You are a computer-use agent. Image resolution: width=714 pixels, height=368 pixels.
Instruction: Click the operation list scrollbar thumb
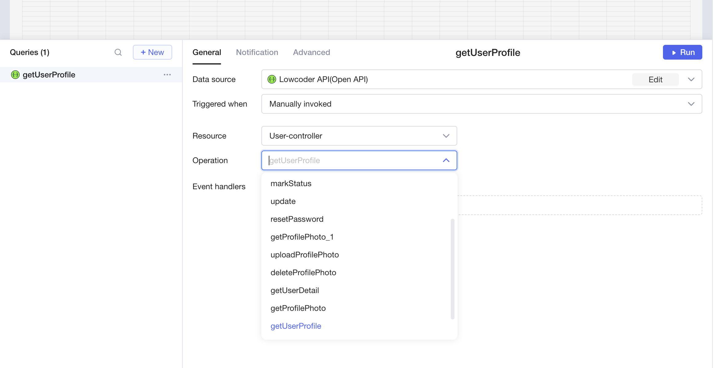pos(452,269)
